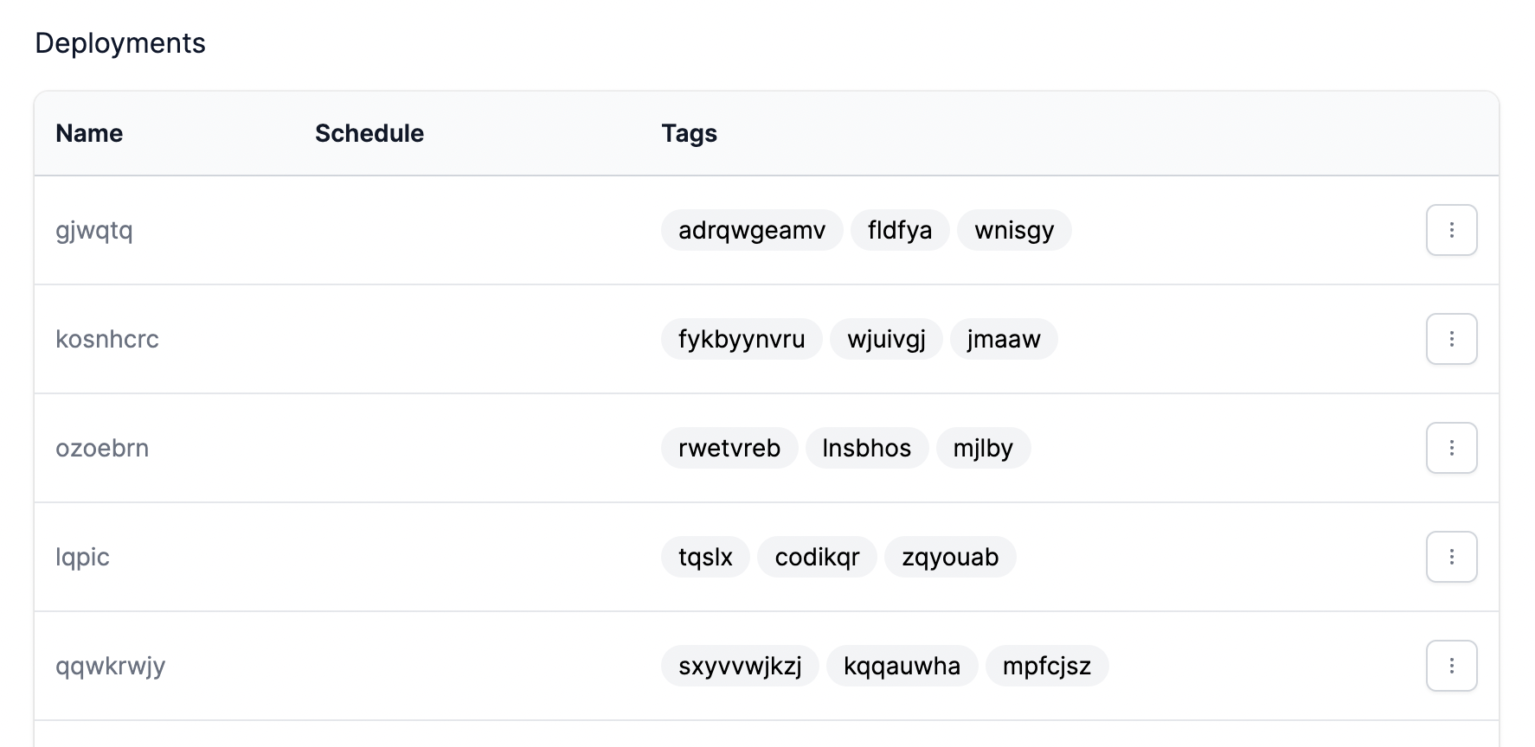Select the adrqwgeamv tag
1535x747 pixels.
(x=751, y=230)
